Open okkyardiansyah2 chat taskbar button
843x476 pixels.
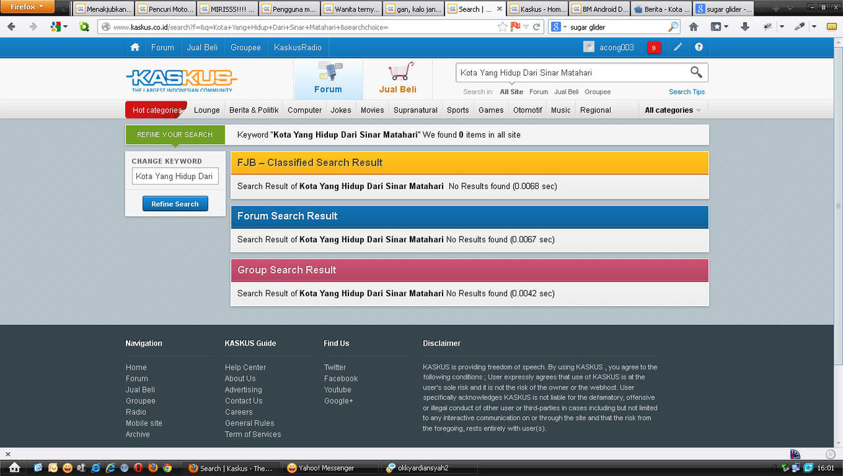click(428, 468)
